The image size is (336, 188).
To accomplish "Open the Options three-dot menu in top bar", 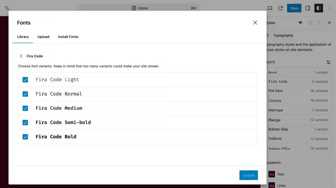I will [329, 8].
